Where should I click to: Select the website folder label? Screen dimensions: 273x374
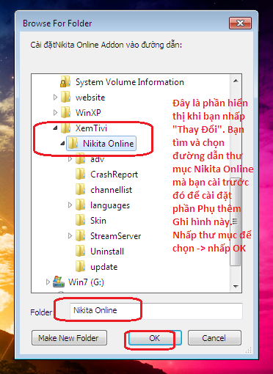[x=90, y=98]
